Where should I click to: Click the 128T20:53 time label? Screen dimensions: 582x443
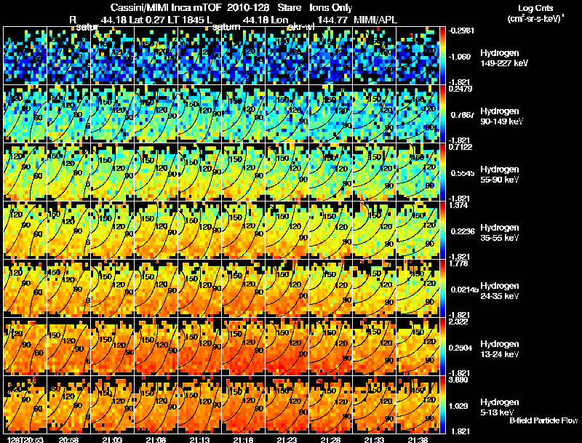(25, 439)
